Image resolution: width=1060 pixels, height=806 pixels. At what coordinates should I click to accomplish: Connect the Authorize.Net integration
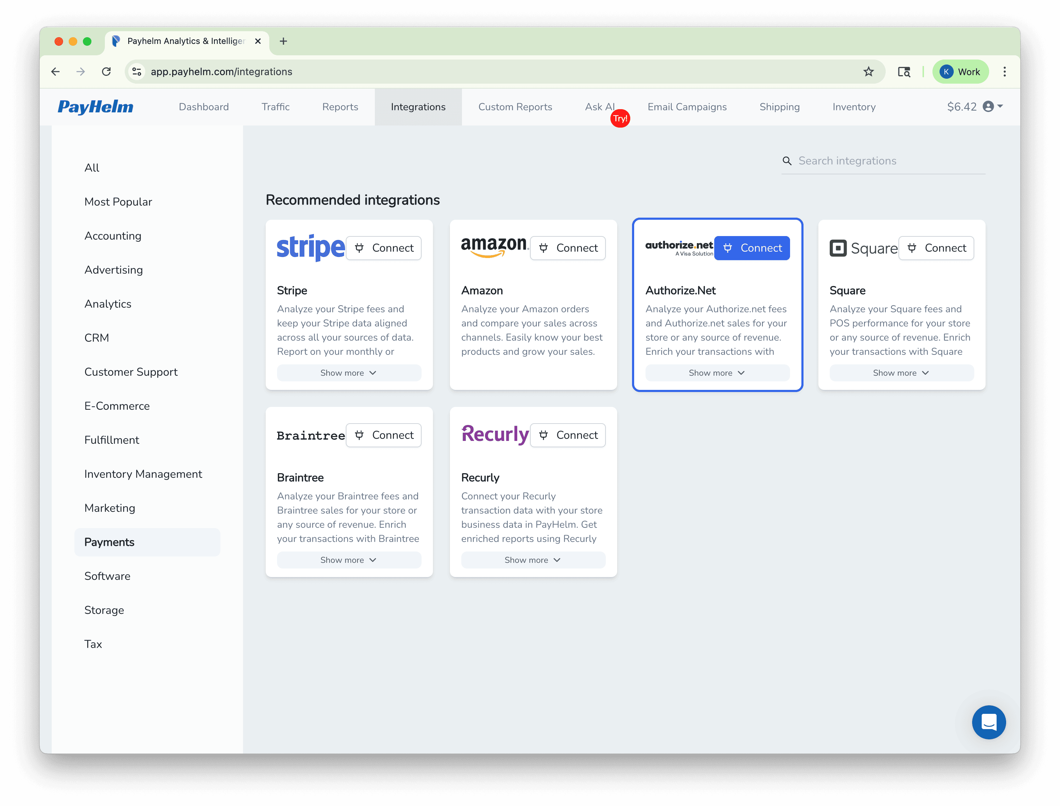[752, 248]
